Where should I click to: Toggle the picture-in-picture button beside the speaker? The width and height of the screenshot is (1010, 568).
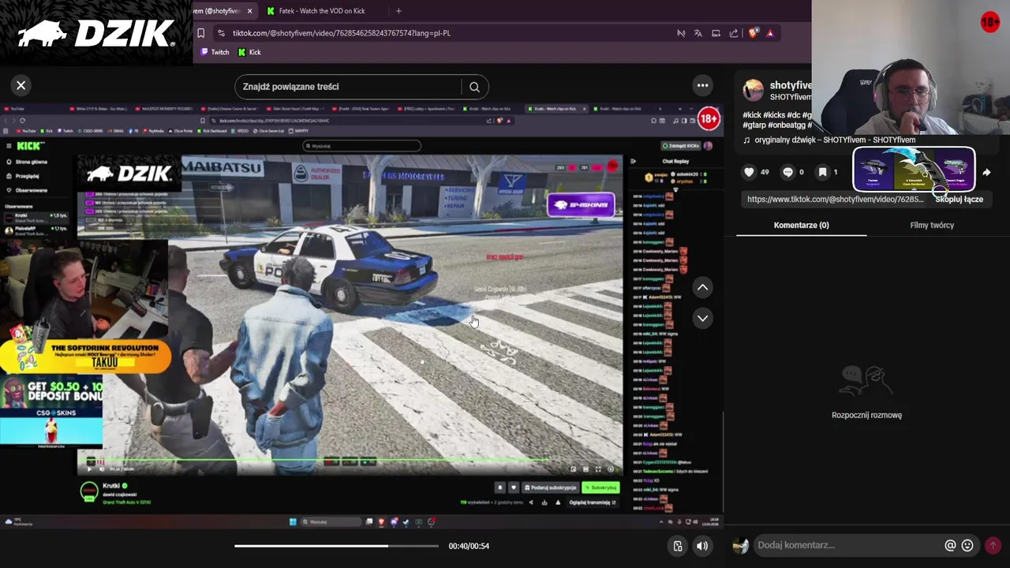coord(678,546)
